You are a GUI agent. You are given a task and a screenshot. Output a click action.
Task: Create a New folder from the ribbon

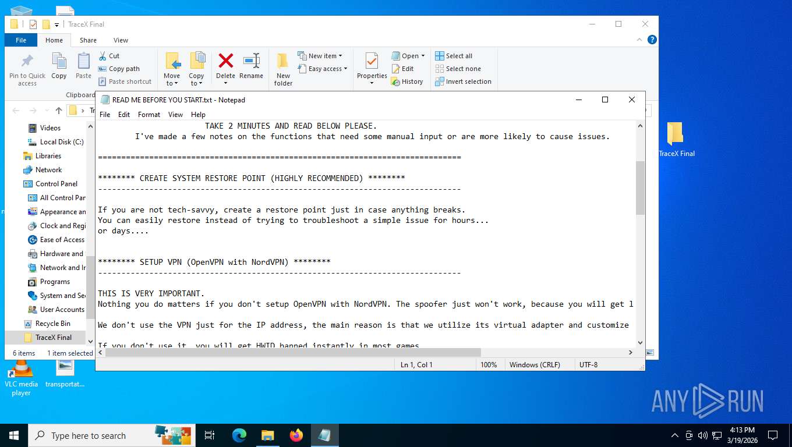point(283,70)
